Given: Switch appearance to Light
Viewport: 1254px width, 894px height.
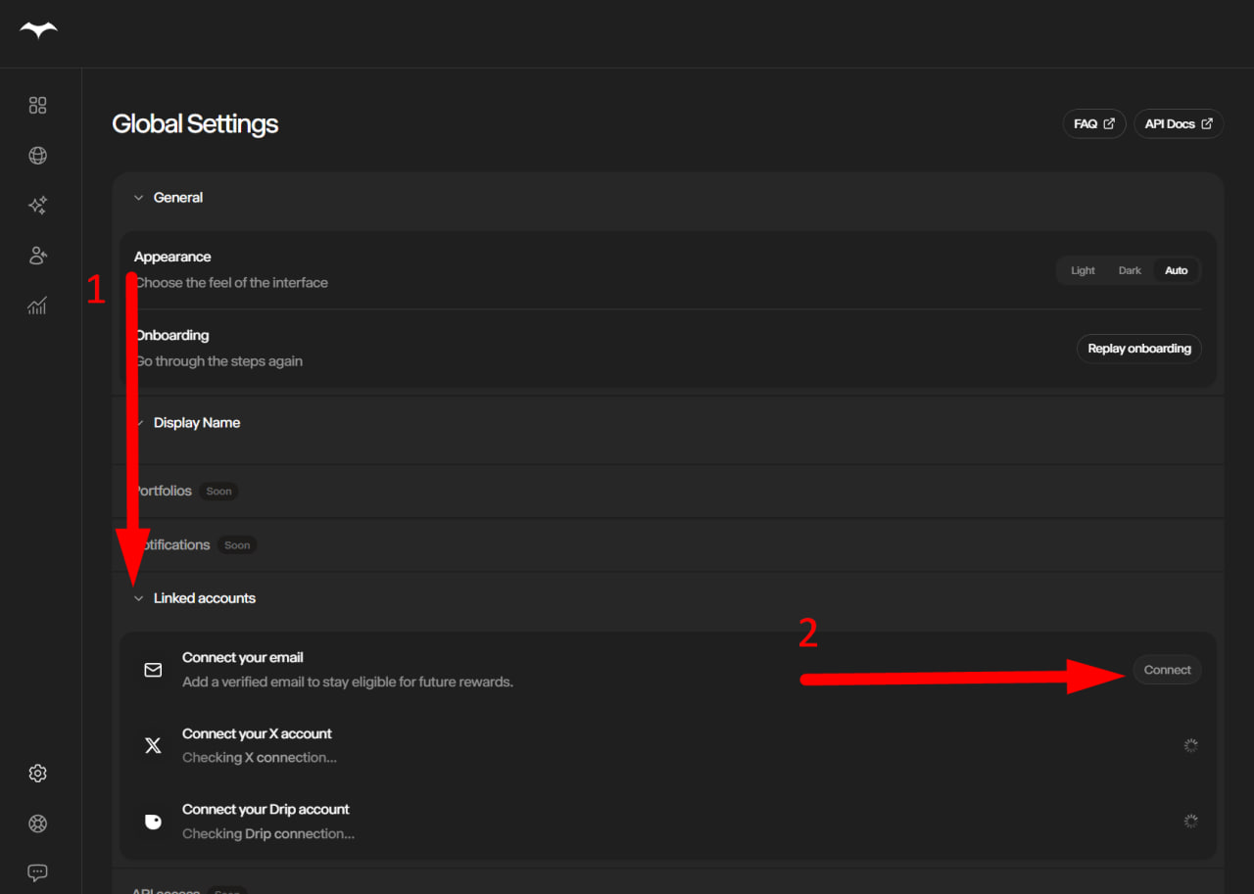Looking at the screenshot, I should pos(1083,270).
